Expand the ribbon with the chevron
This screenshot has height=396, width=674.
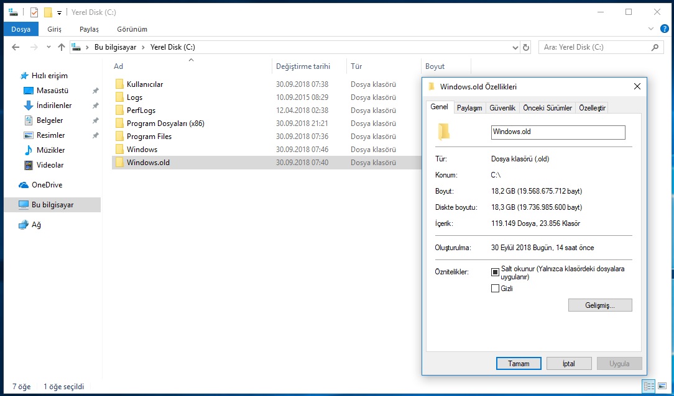click(x=650, y=29)
